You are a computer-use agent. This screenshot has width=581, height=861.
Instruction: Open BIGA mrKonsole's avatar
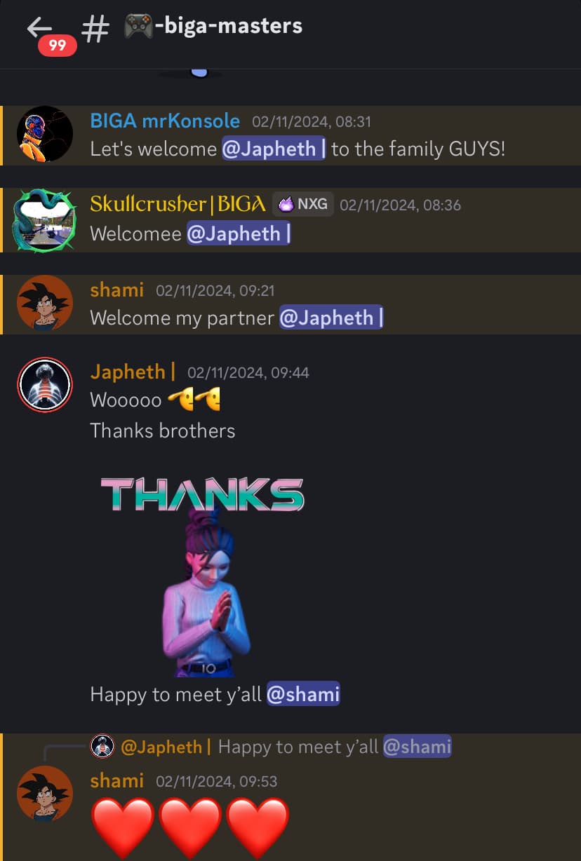click(x=44, y=134)
